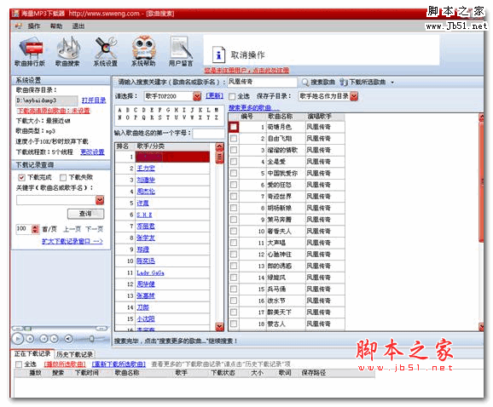
Task: Check the box for song 11 大声唱
Action: 234,243
